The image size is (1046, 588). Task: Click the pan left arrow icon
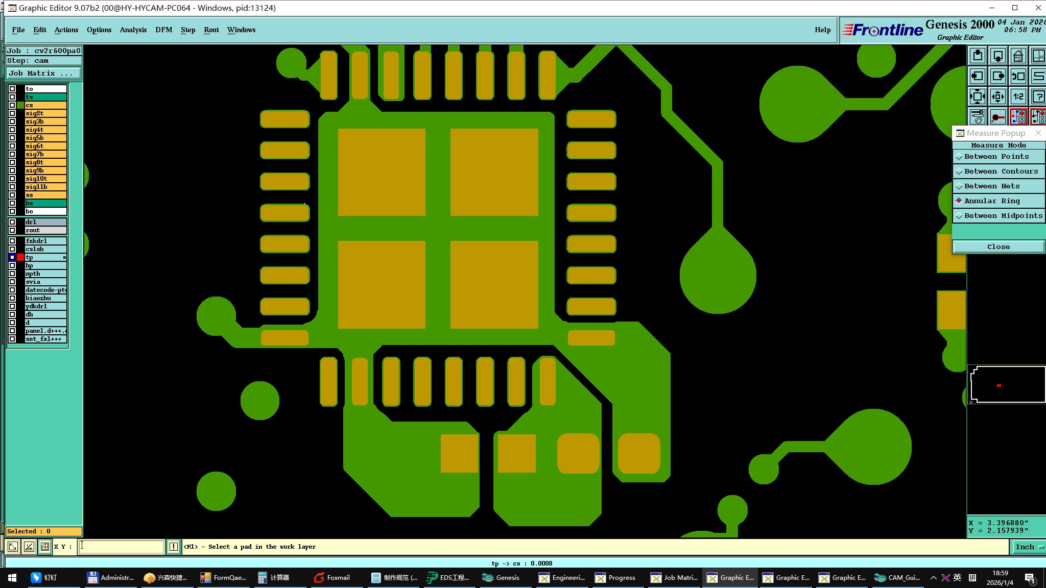pos(977,76)
